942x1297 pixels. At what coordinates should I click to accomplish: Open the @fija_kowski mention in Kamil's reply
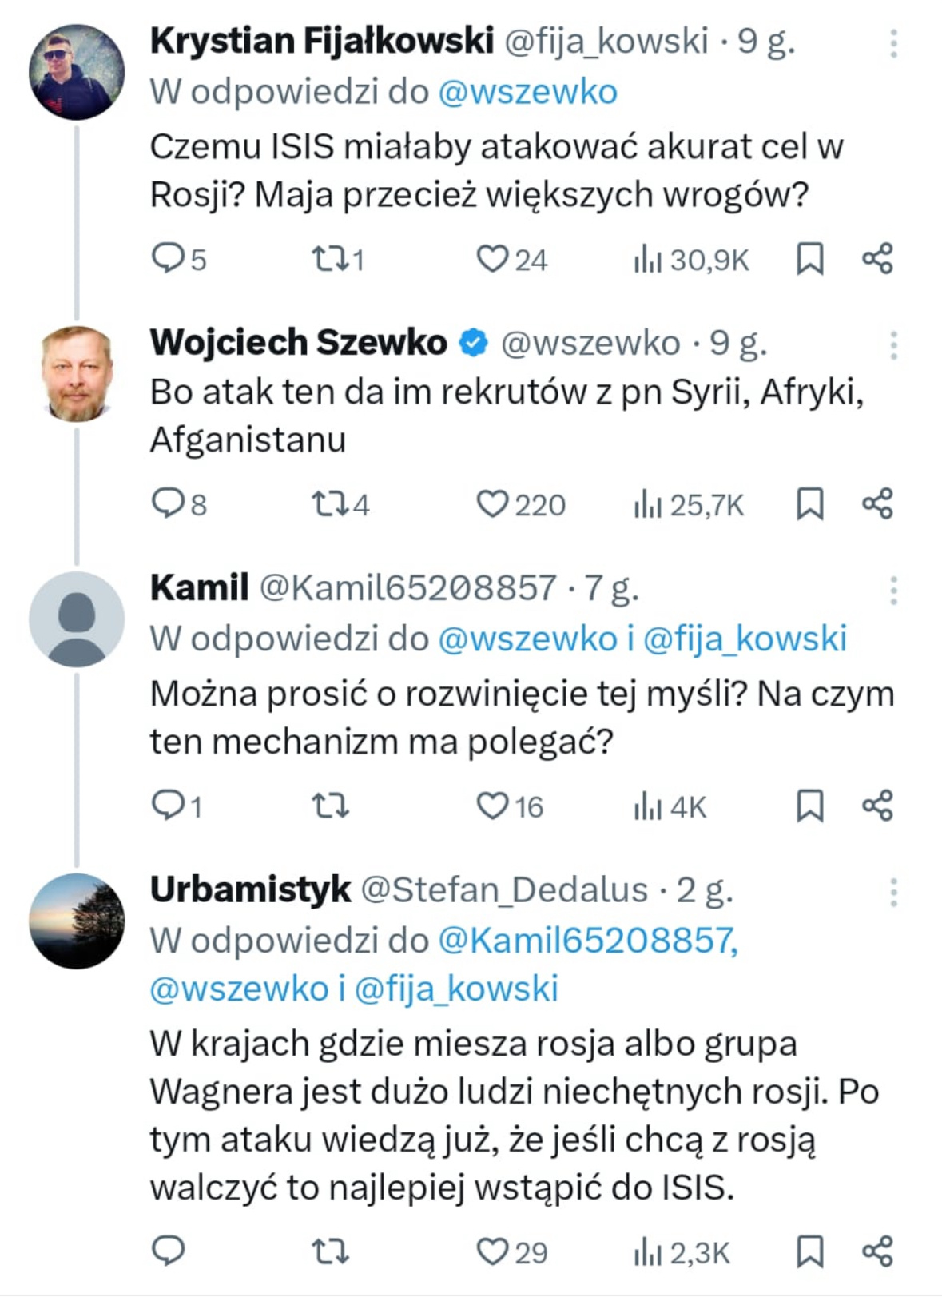click(745, 639)
